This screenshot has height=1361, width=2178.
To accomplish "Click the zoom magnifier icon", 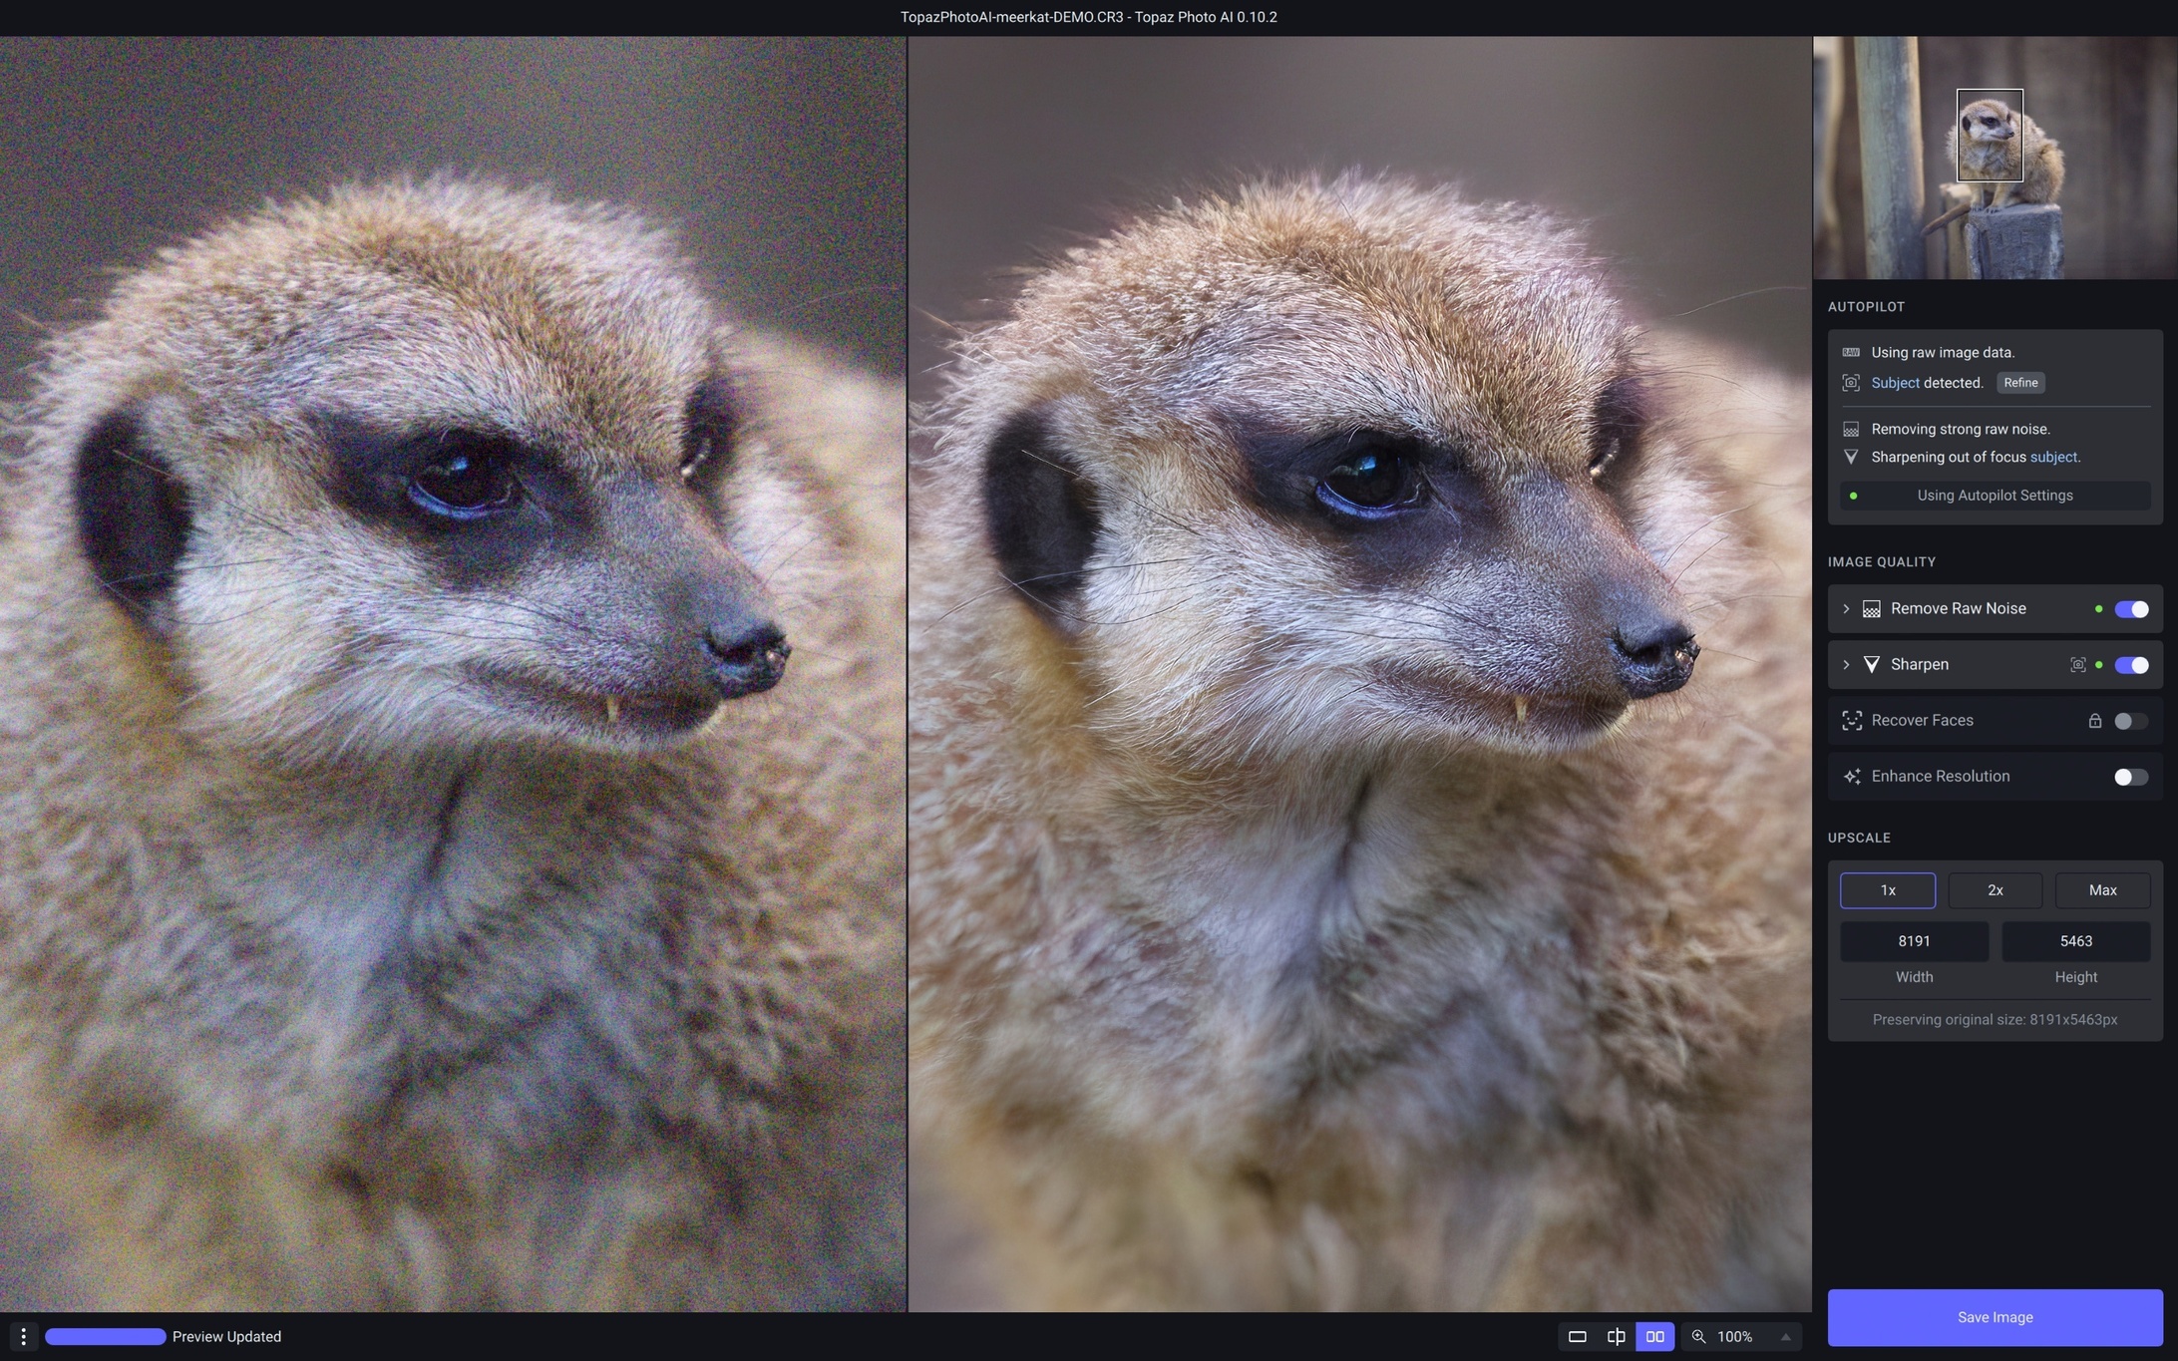I will click(x=1698, y=1337).
